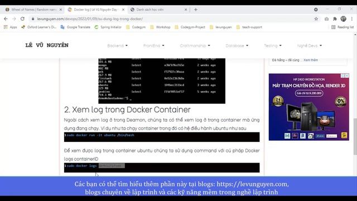Click the media icon in the tab strip
Screen dimensions: 357x201
pos(316,9)
